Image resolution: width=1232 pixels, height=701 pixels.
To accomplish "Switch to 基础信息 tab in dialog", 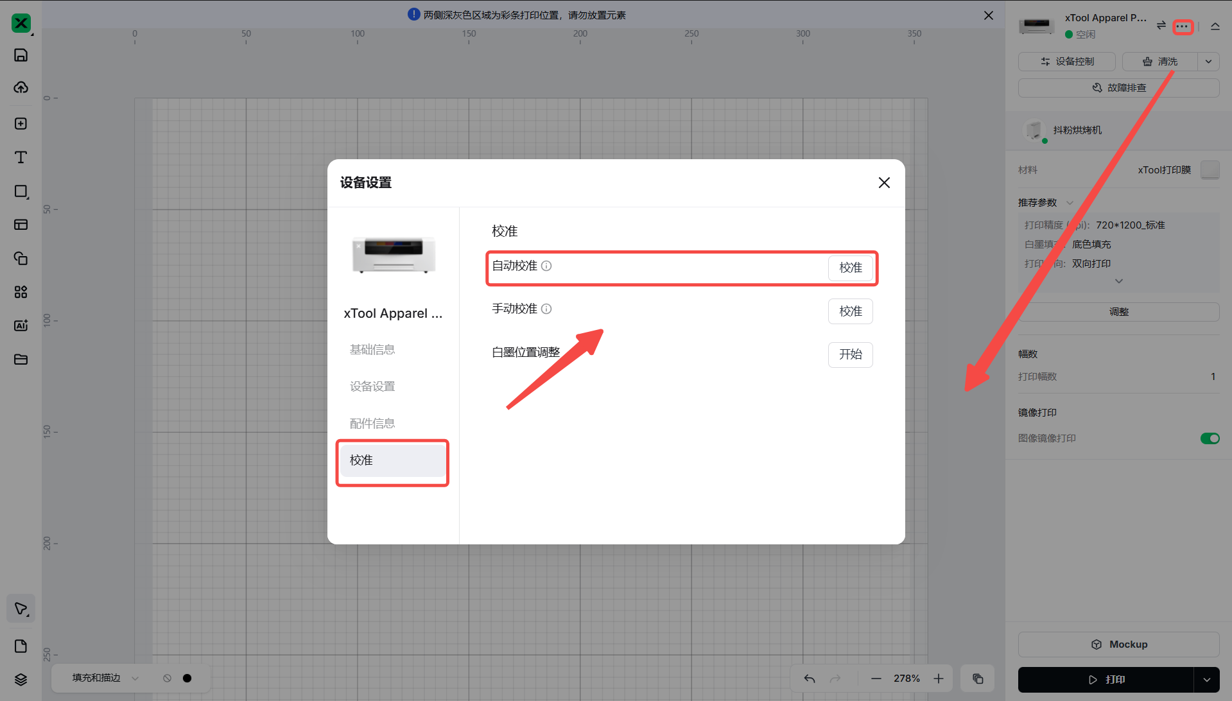I will click(x=372, y=350).
